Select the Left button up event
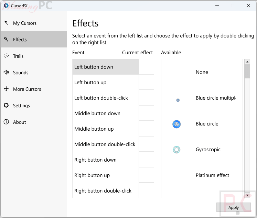Image resolution: width=257 pixels, height=218 pixels. (106, 82)
